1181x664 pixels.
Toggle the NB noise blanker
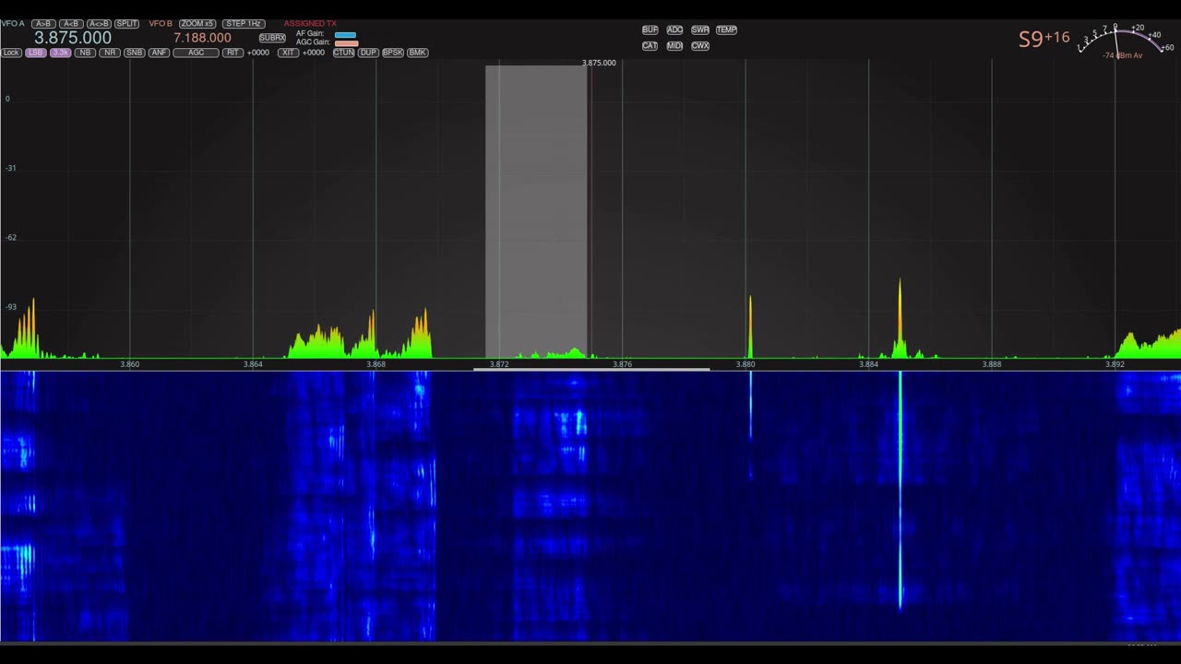pos(85,53)
